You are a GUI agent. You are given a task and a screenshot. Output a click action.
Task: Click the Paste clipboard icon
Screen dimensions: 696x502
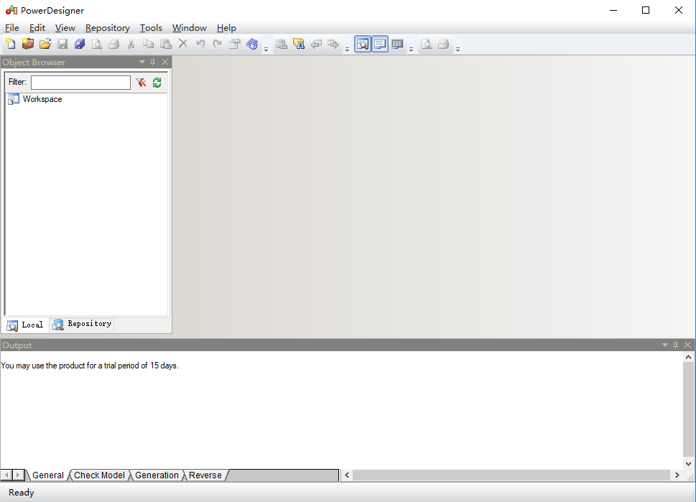pos(166,44)
